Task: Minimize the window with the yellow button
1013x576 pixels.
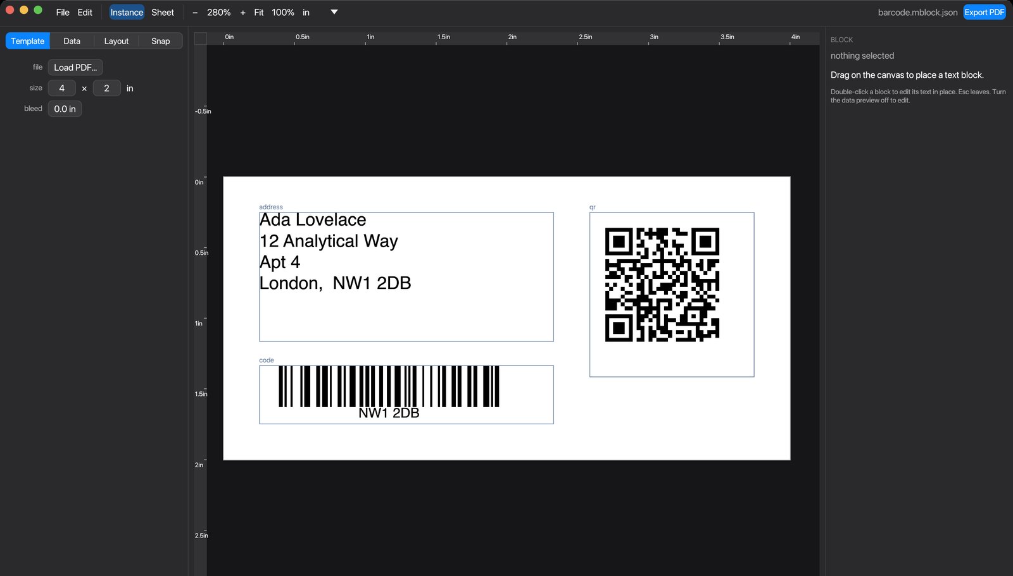Action: pyautogui.click(x=24, y=10)
